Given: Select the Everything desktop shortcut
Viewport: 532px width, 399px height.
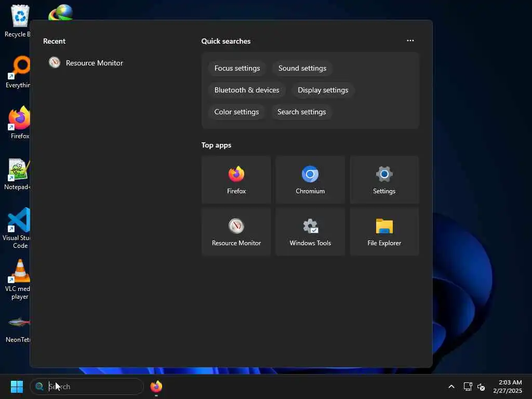Looking at the screenshot, I should (x=18, y=72).
